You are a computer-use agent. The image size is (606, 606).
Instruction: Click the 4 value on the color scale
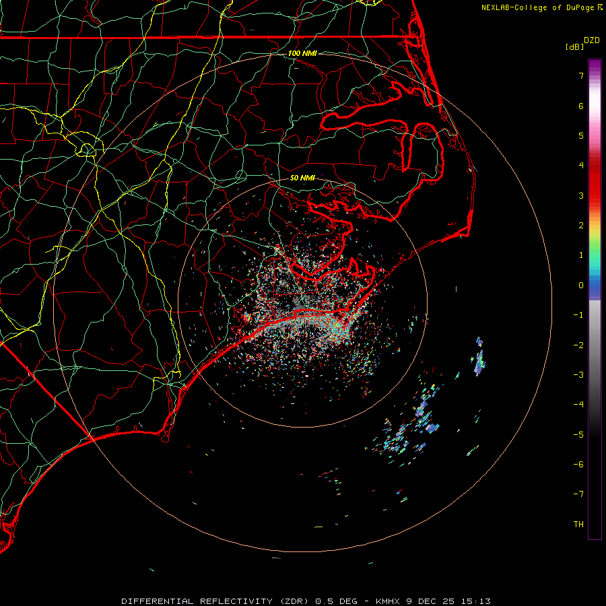tap(581, 166)
